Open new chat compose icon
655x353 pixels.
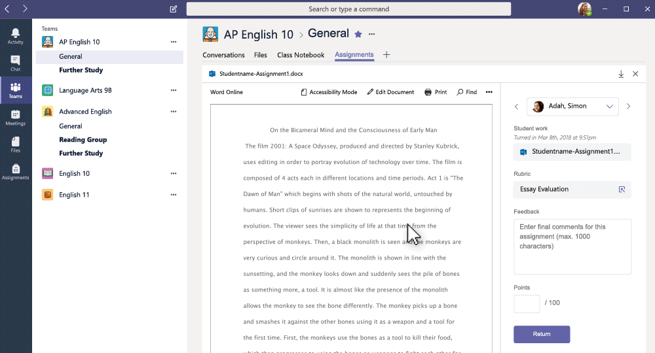174,8
